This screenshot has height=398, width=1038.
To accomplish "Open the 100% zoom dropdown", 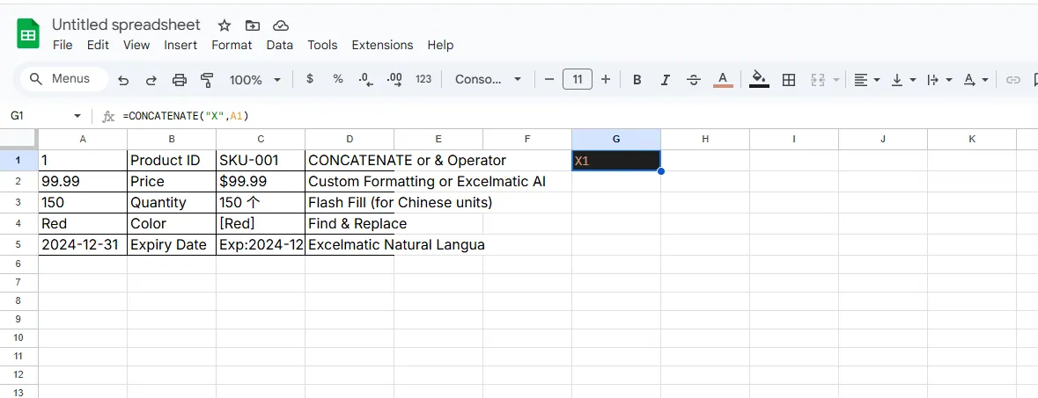I will [x=254, y=80].
